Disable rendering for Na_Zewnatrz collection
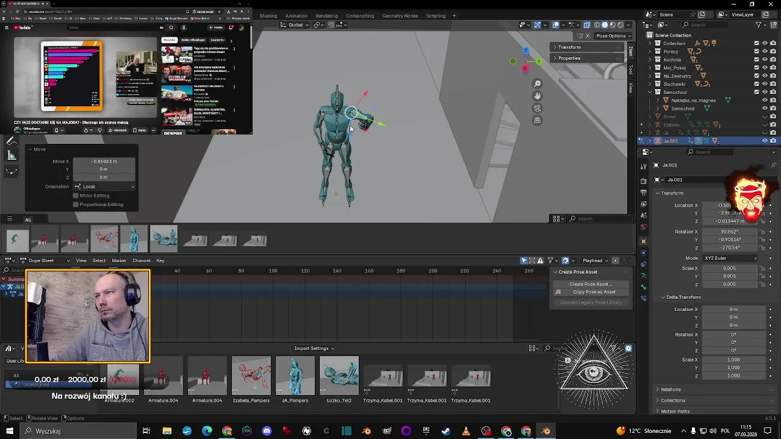 (773, 76)
